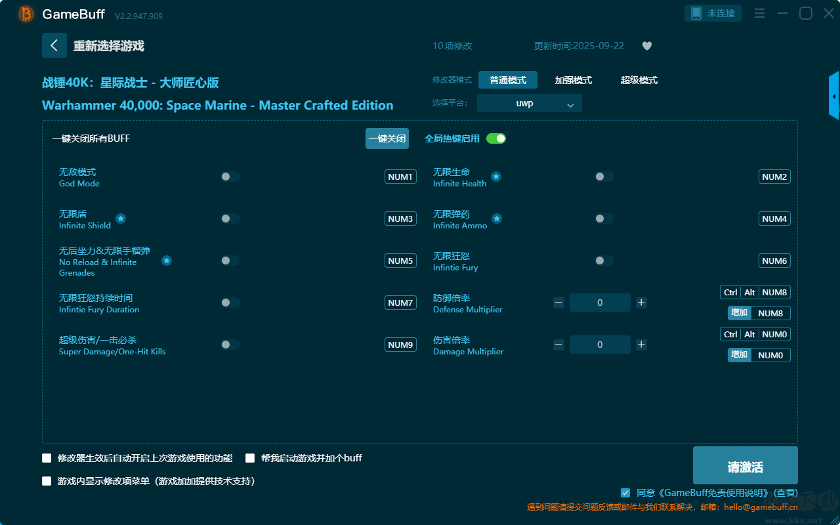Click the 一键关闭 button
The width and height of the screenshot is (840, 525).
[x=387, y=138]
